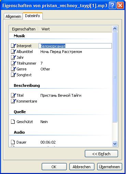Collapse view with the << Einfach button
This screenshot has height=174, width=129.
coord(101,154)
